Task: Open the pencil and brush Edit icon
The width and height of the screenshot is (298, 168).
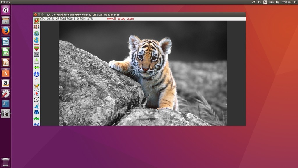Action: [36, 87]
